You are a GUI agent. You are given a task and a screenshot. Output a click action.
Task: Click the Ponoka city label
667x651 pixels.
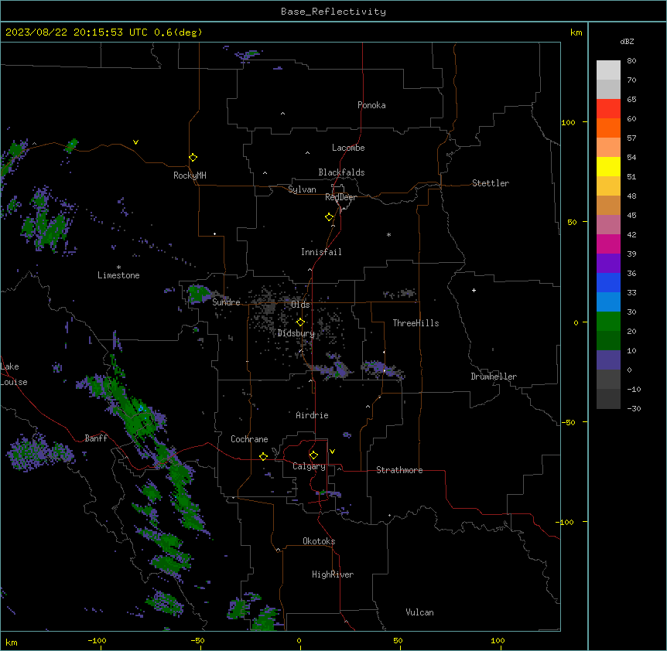[371, 105]
